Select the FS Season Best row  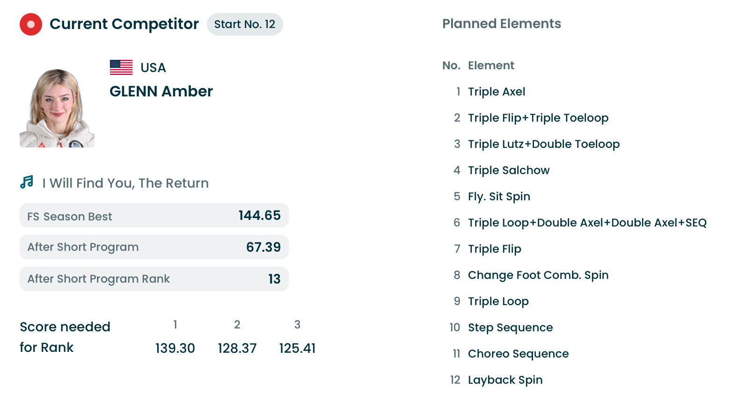coord(154,216)
